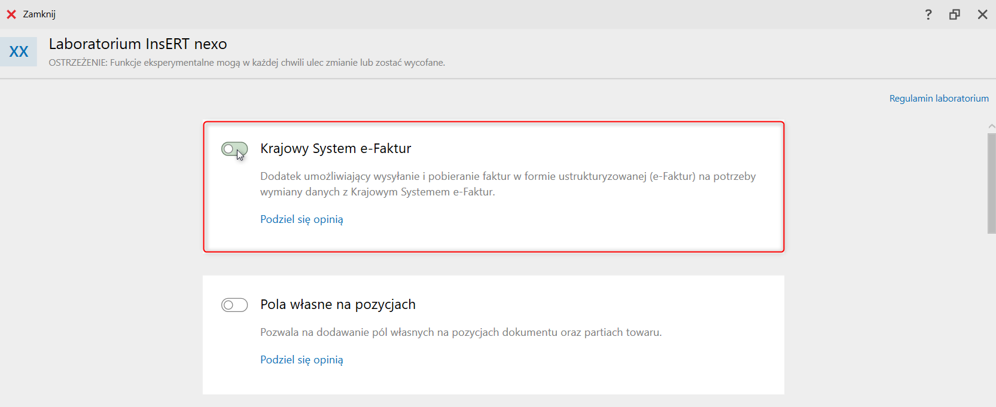Close the window with the top-right X
This screenshot has width=996, height=407.
[982, 14]
